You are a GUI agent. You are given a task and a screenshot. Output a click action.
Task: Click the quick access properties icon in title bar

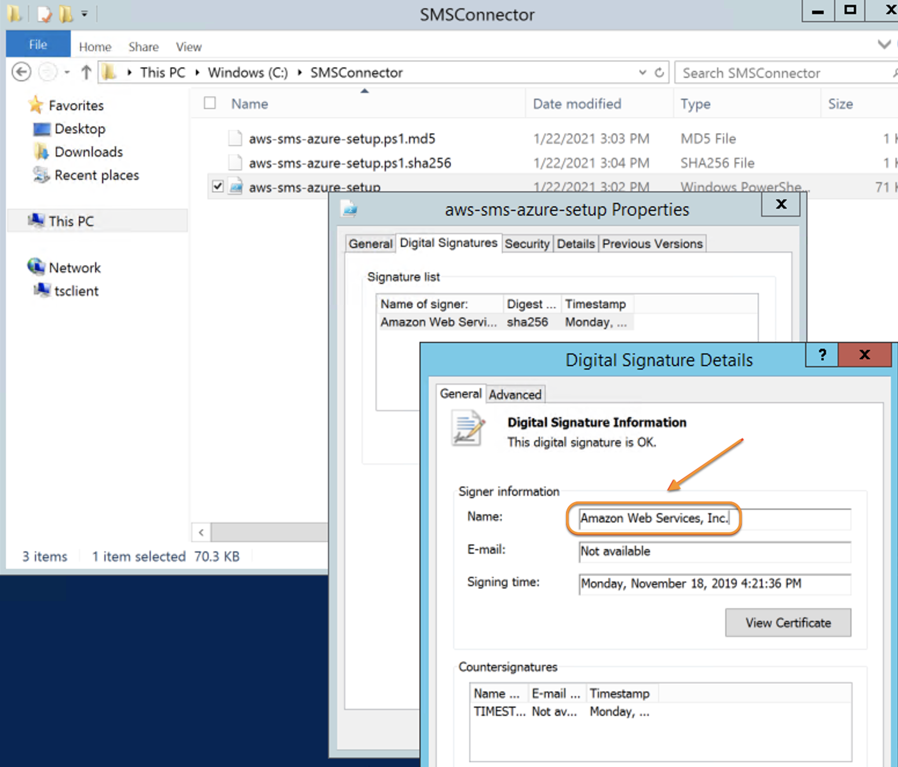(45, 14)
